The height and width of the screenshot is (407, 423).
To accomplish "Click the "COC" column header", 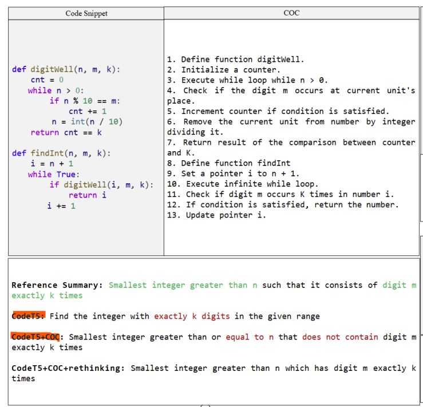I will (x=291, y=13).
